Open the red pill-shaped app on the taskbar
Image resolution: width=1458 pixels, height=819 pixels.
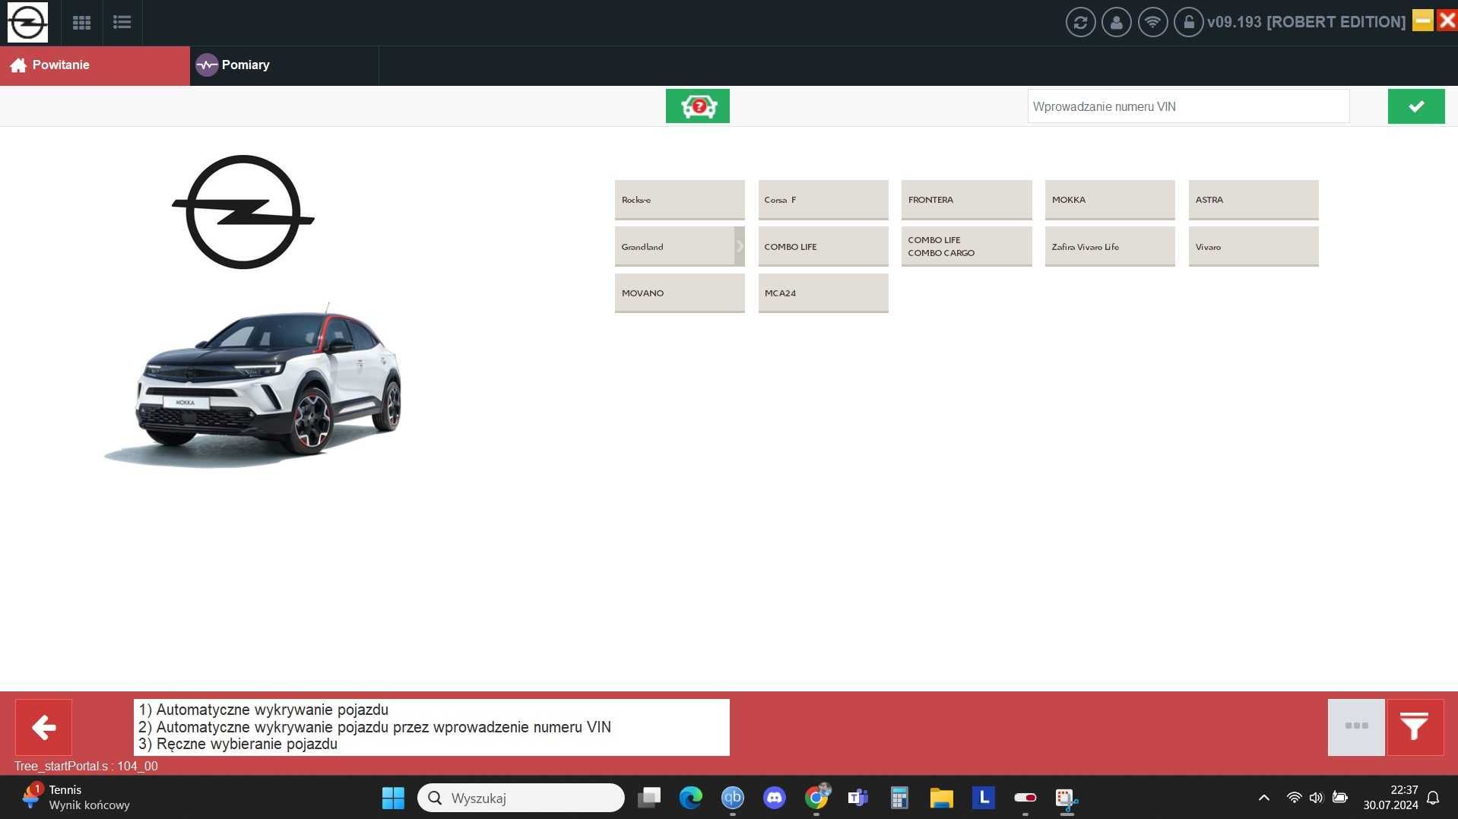pos(1025,798)
